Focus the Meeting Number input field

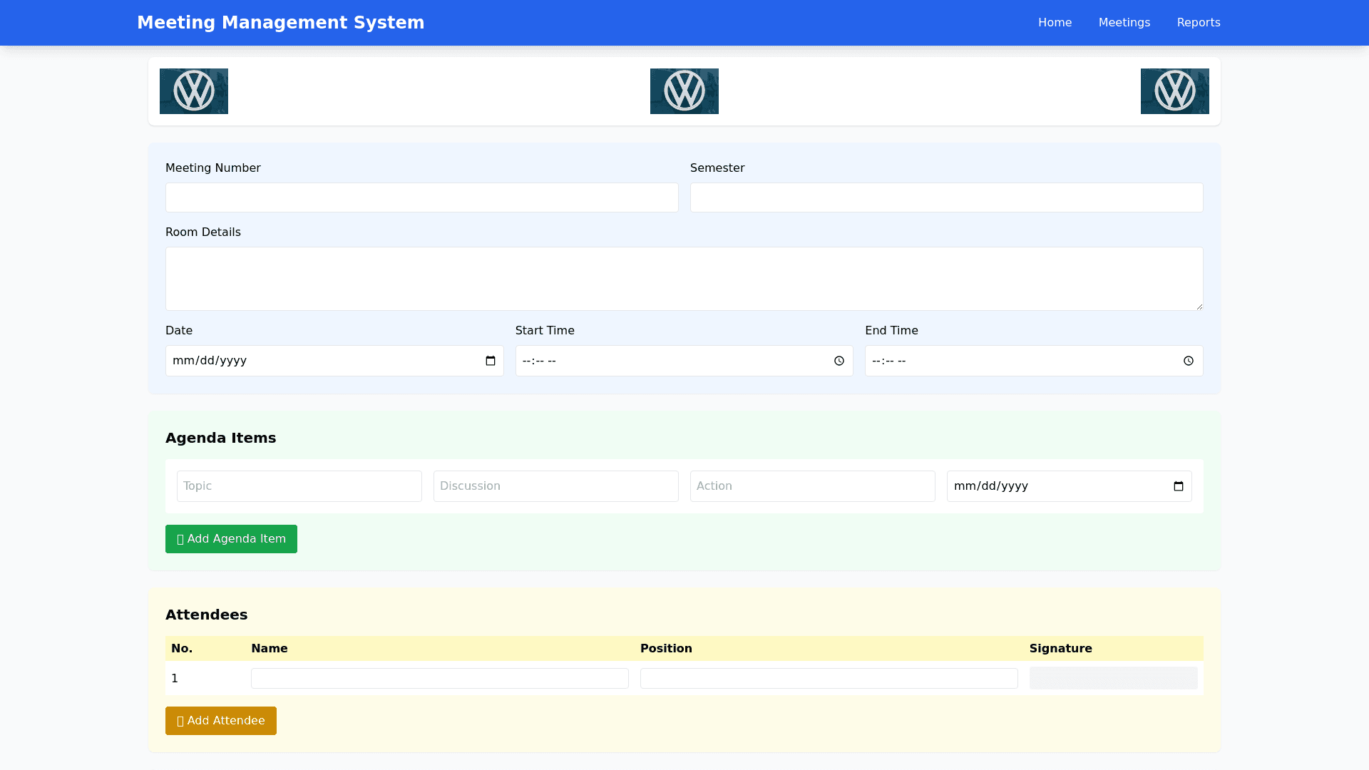pyautogui.click(x=421, y=197)
